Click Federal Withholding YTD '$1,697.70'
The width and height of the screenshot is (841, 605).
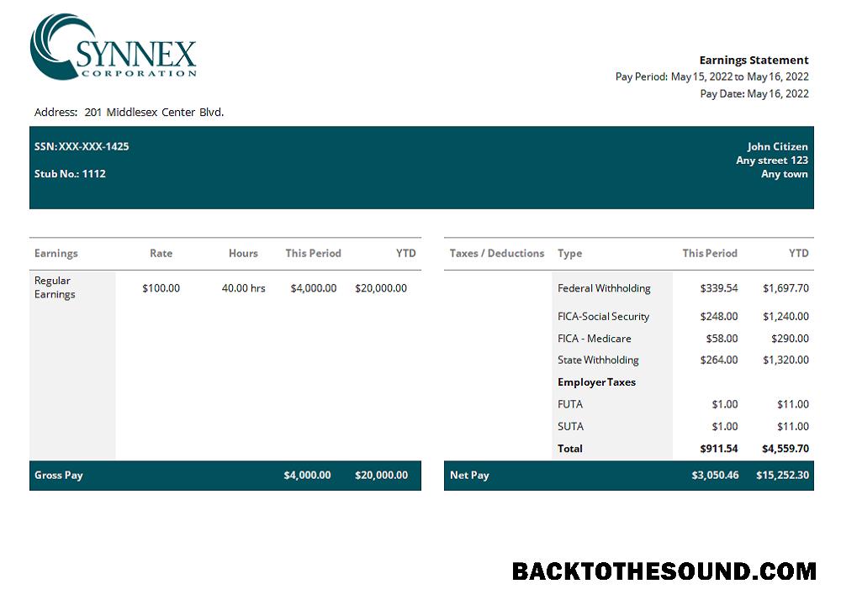(785, 288)
